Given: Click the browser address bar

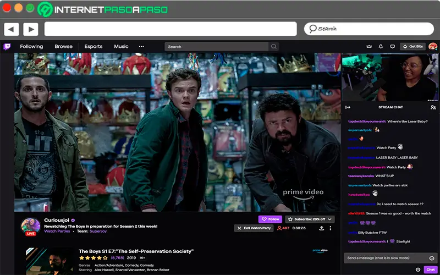Looking at the screenshot, I should (x=170, y=29).
